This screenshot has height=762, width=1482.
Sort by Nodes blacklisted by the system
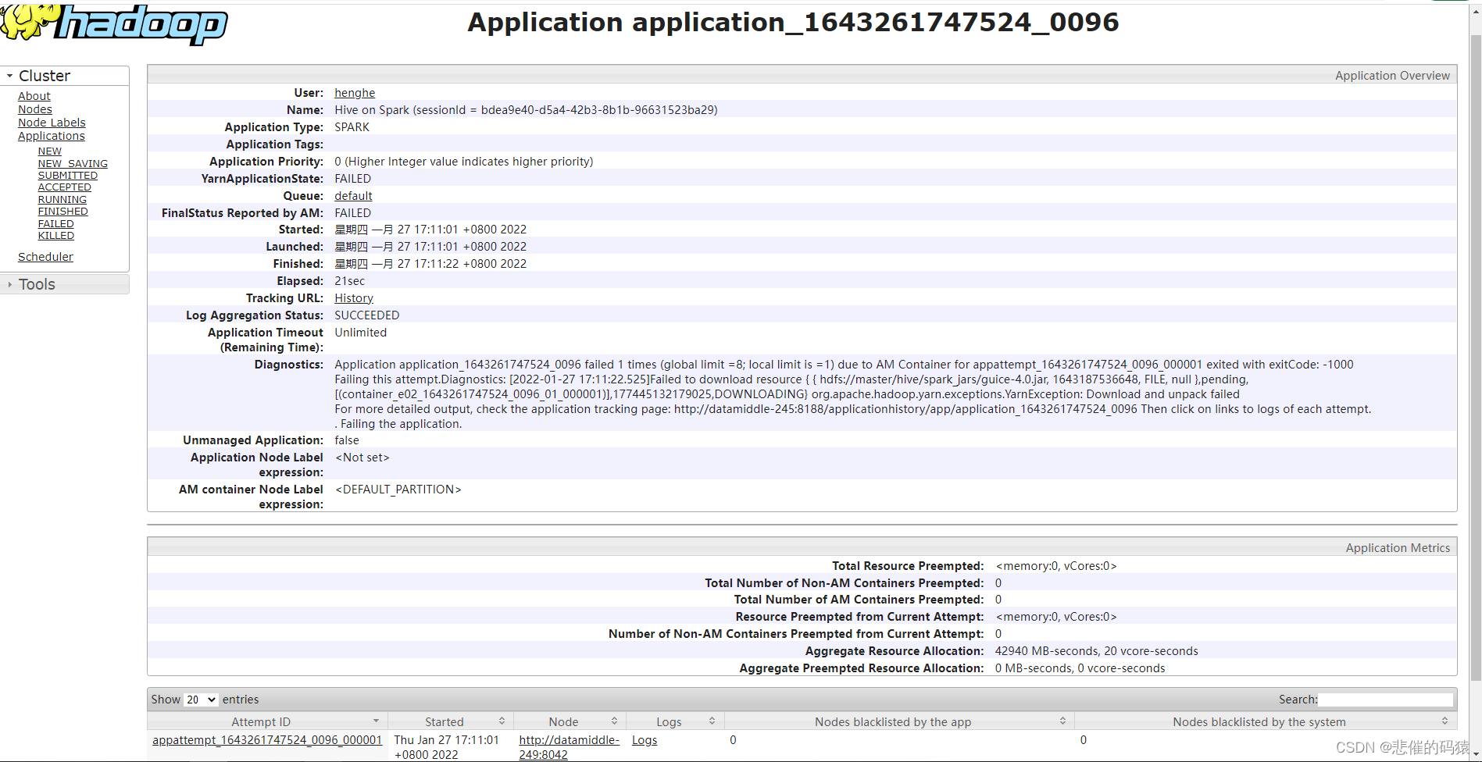pos(1265,721)
